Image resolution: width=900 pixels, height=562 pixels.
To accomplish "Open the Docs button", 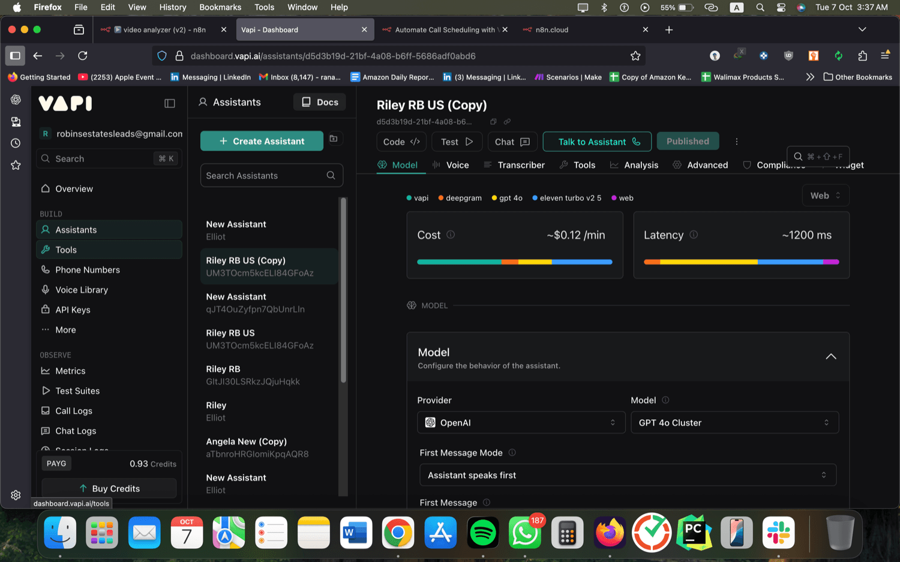I will pyautogui.click(x=320, y=102).
